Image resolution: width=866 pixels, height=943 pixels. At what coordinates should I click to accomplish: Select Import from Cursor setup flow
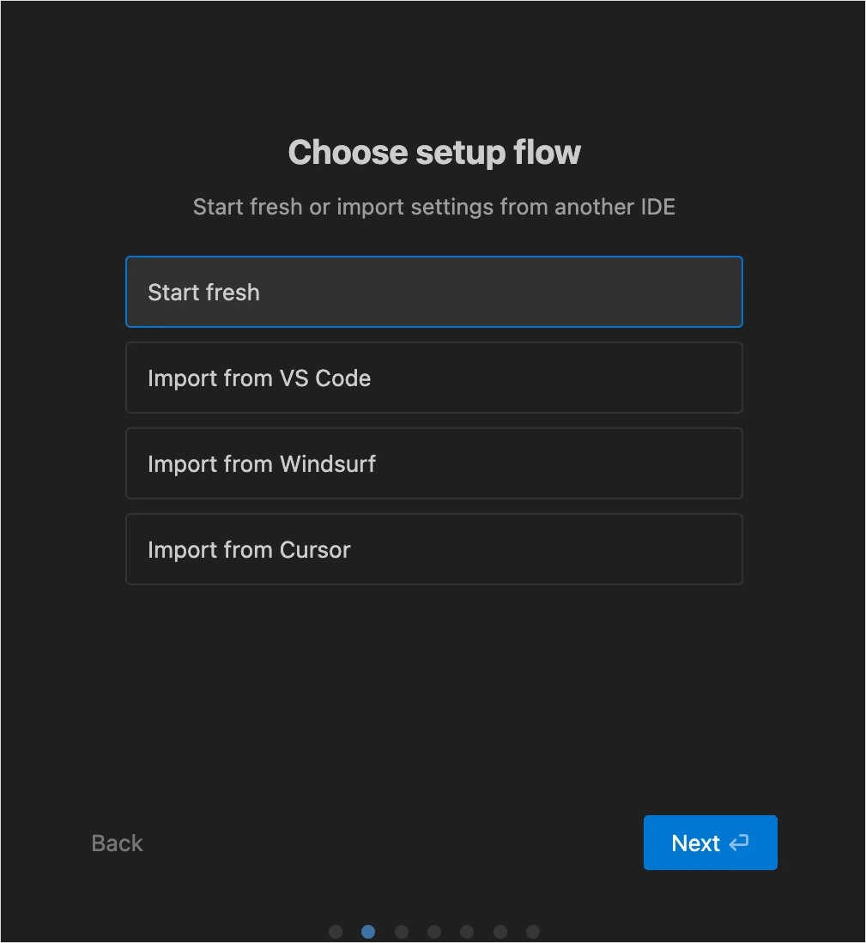[433, 549]
